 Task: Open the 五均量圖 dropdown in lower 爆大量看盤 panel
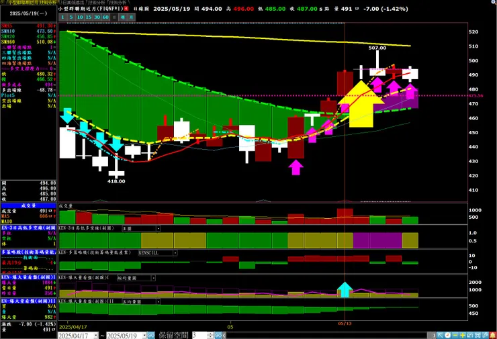[x=158, y=301]
